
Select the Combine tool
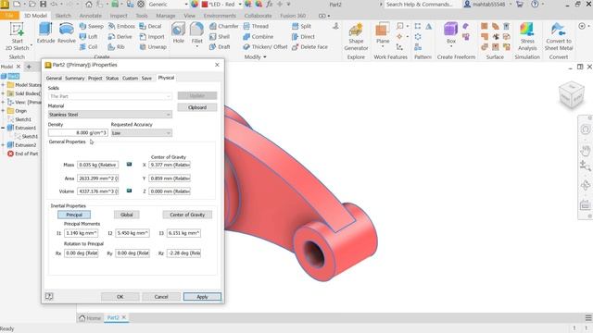point(259,37)
